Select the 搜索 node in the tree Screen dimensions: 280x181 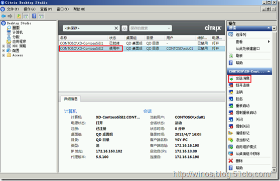coord(16,28)
